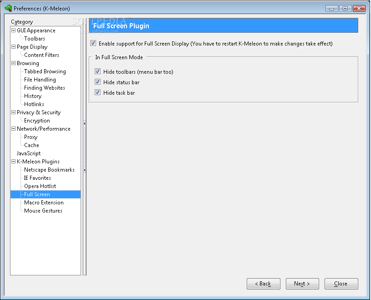Select Opera Hotlist plugin
Image resolution: width=371 pixels, height=300 pixels.
(x=40, y=186)
